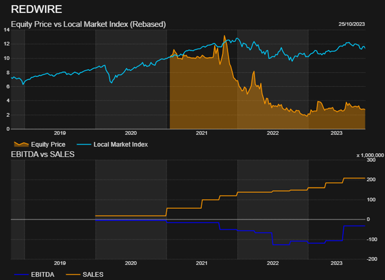The height and width of the screenshot is (280, 385).
Task: Click the 300 value on the lower y-axis
Action: (x=370, y=160)
